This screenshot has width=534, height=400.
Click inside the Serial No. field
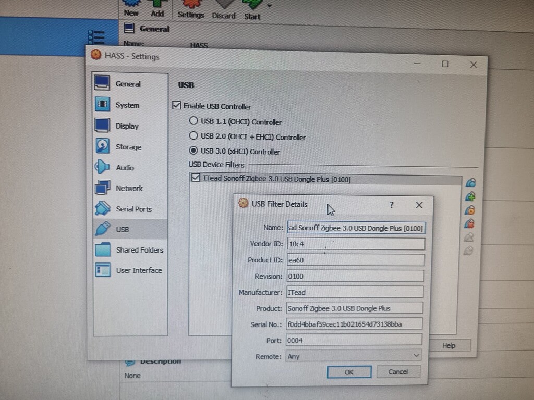pos(354,324)
